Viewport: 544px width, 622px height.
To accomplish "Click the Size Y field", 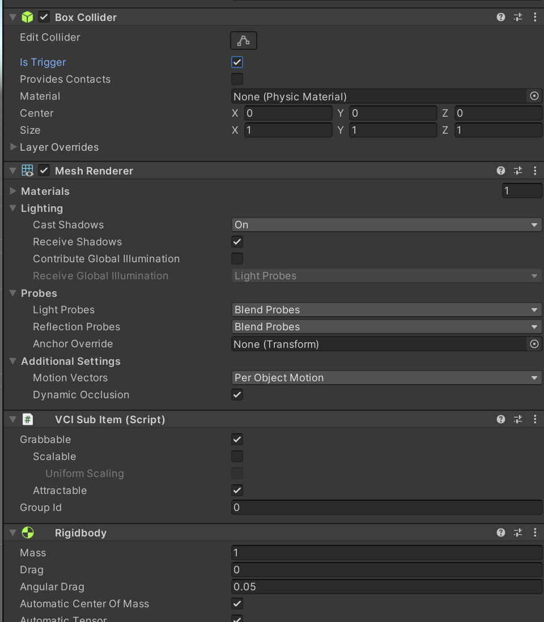I will coord(393,130).
